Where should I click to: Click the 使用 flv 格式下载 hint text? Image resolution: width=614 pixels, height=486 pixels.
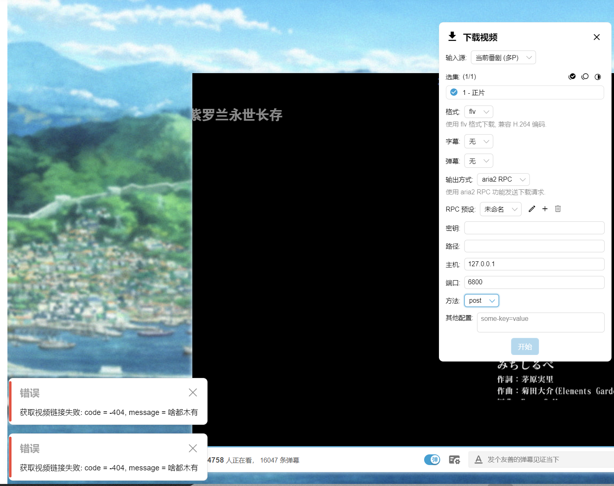pyautogui.click(x=496, y=124)
